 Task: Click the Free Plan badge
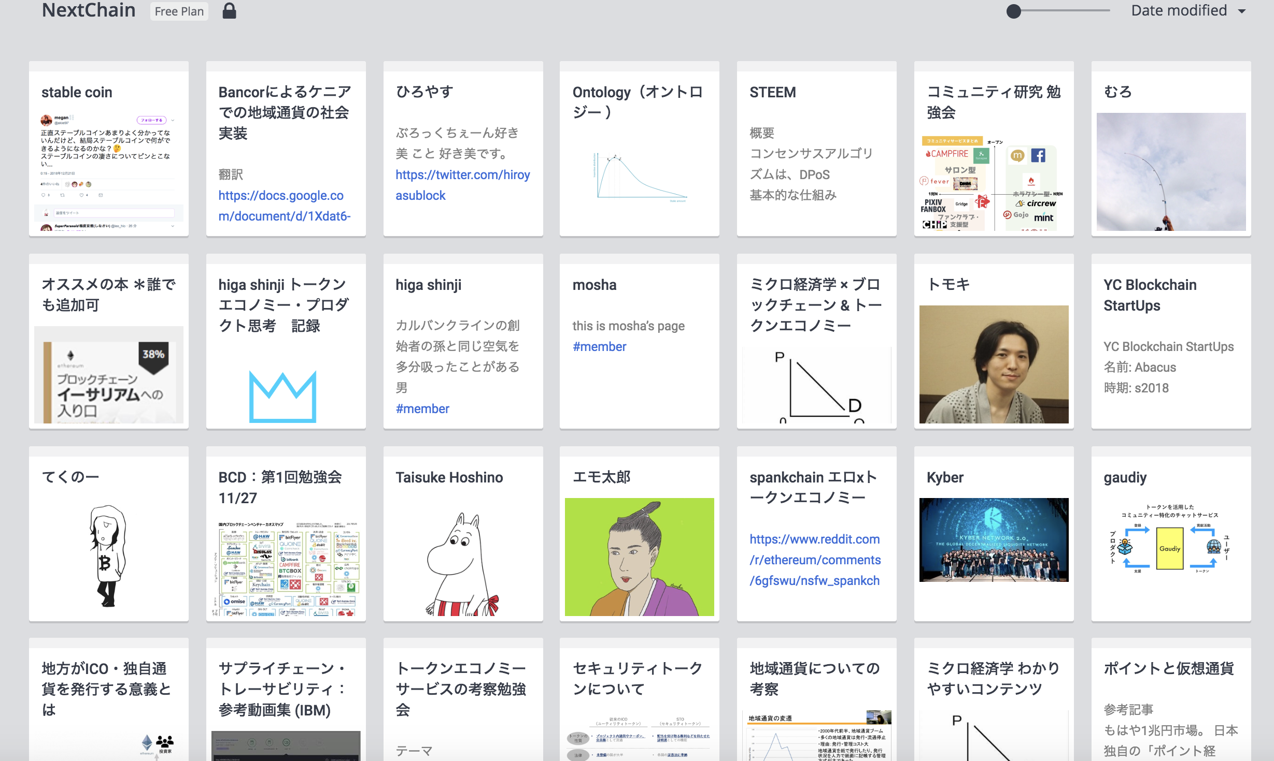(179, 11)
